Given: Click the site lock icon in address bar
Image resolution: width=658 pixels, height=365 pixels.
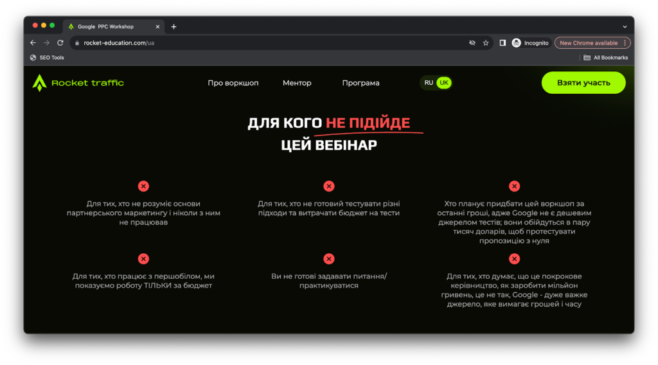Looking at the screenshot, I should [76, 43].
